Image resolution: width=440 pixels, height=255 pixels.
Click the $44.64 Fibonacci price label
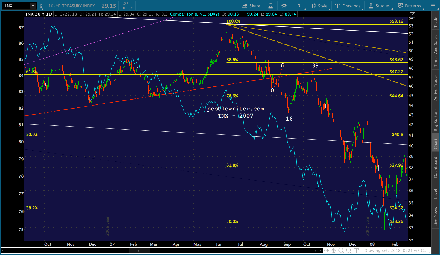[x=396, y=96]
